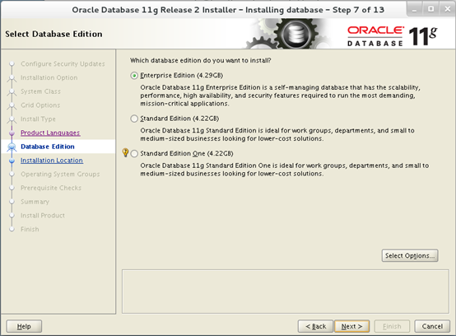456x336 pixels.
Task: Click the Install Type step node icon
Action: tap(12, 119)
